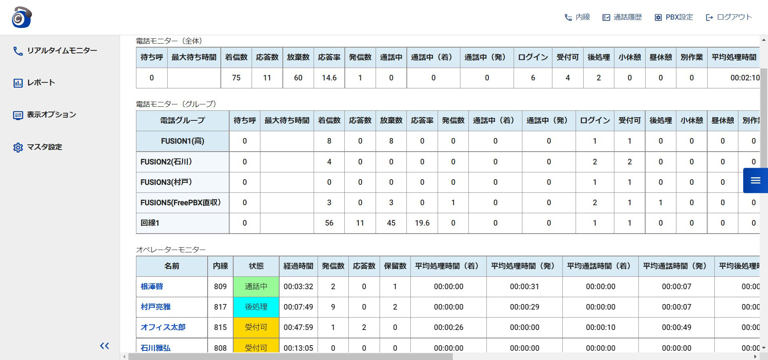Click the scroll up arrow

(764, 40)
